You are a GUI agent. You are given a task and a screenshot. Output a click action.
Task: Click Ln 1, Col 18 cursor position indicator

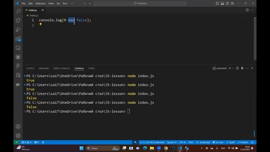152,142
